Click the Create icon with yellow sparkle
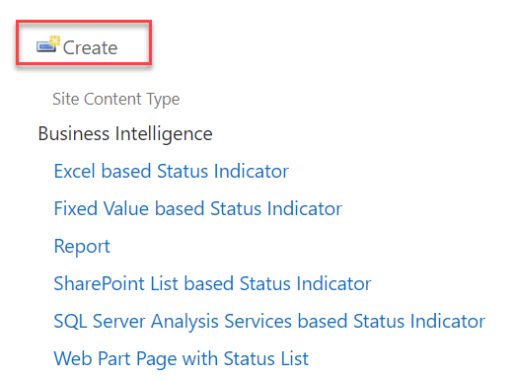 48,44
